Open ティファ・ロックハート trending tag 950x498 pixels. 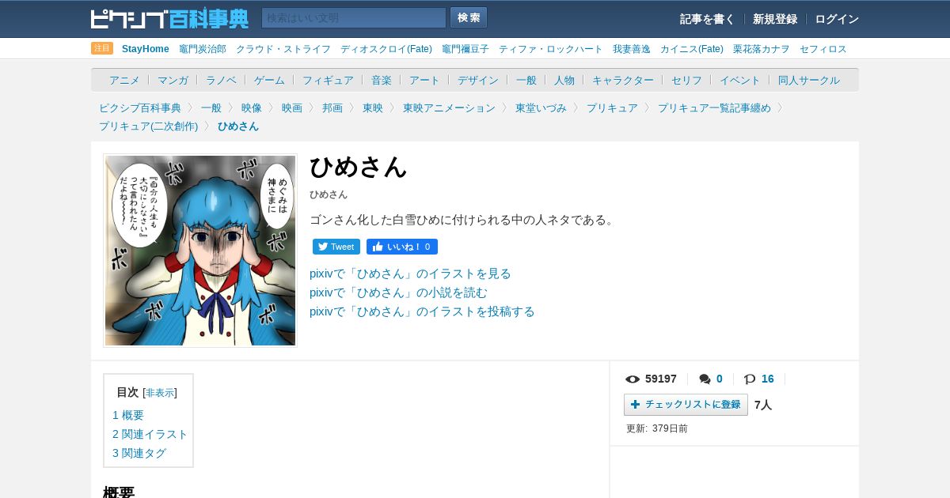(551, 49)
